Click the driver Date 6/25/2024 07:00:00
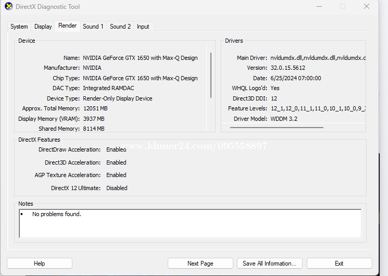 coord(296,78)
